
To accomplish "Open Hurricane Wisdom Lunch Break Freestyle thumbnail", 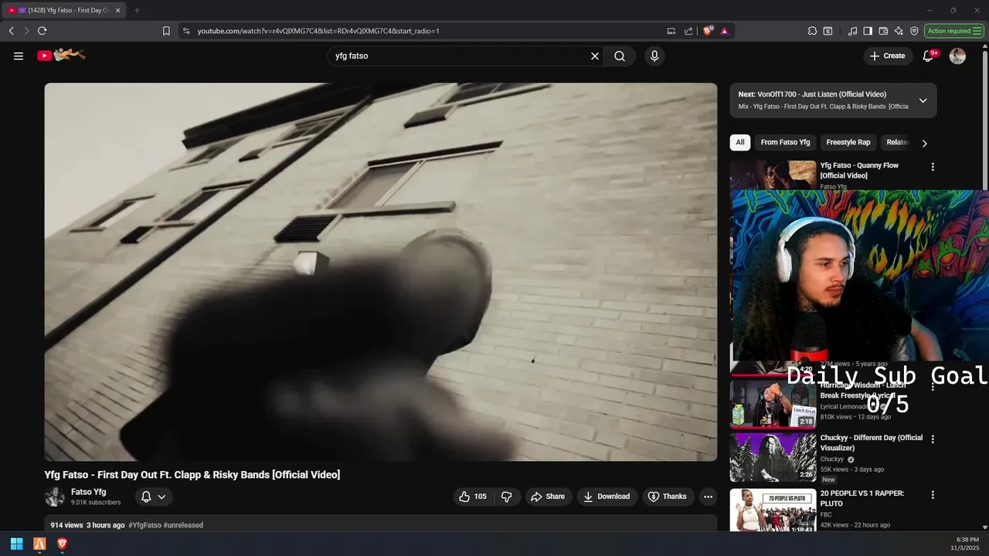I will pyautogui.click(x=773, y=404).
